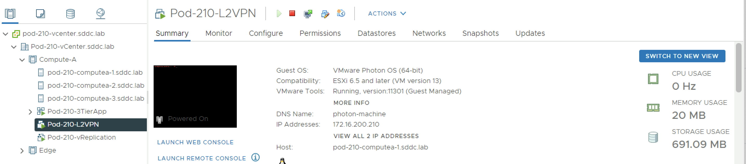Open the Hosts and Clusters inventory view
Screen dimensions: 746x164
coord(10,13)
